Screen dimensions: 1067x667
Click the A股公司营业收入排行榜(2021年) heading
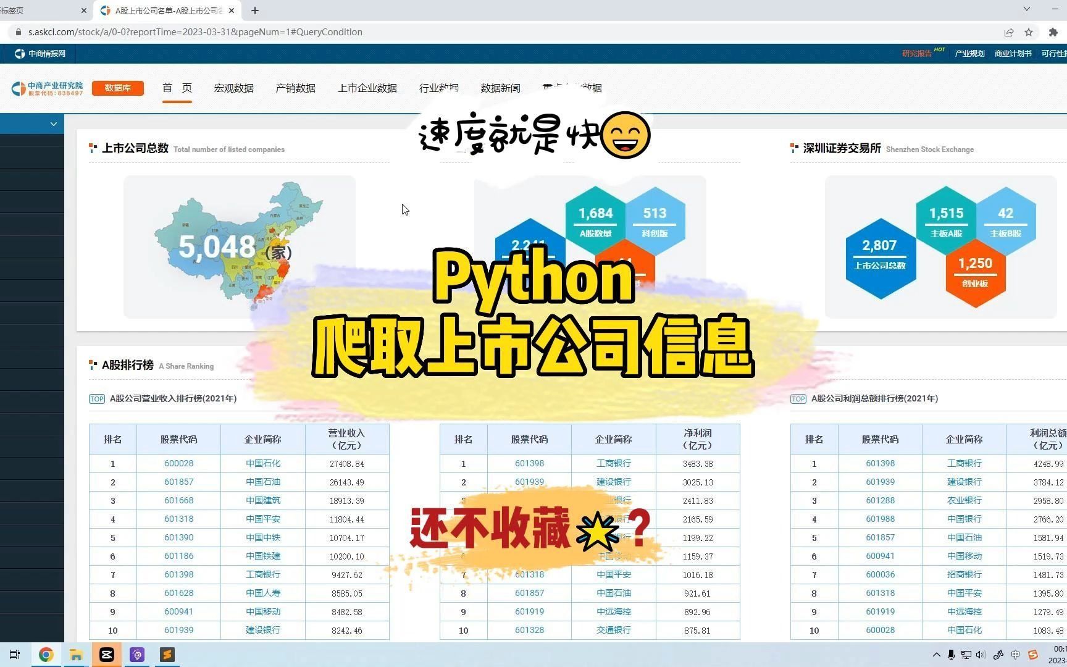(x=173, y=399)
